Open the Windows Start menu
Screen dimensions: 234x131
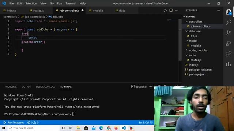click(x=4, y=128)
